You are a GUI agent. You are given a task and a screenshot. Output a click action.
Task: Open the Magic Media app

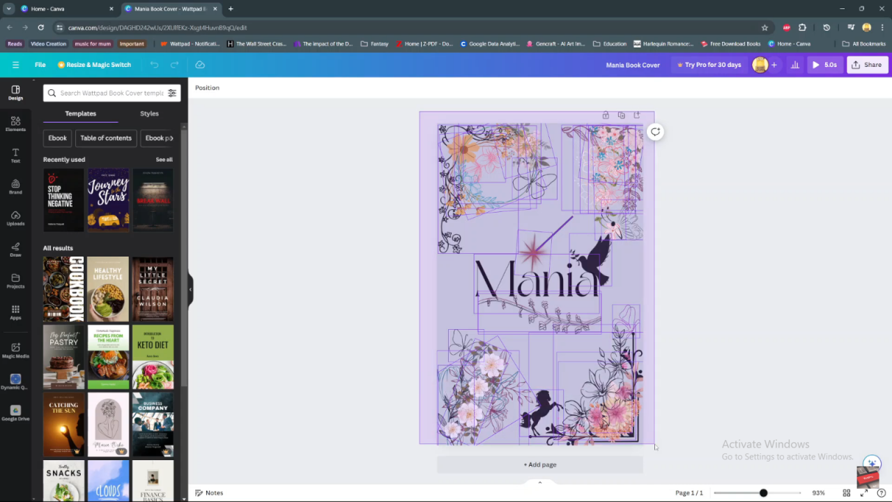tap(15, 350)
